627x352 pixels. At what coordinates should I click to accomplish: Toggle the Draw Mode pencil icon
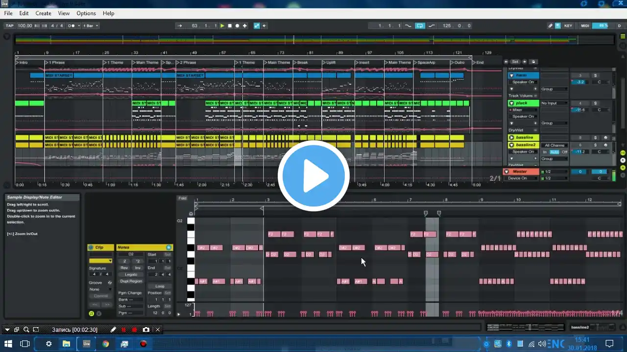550,26
